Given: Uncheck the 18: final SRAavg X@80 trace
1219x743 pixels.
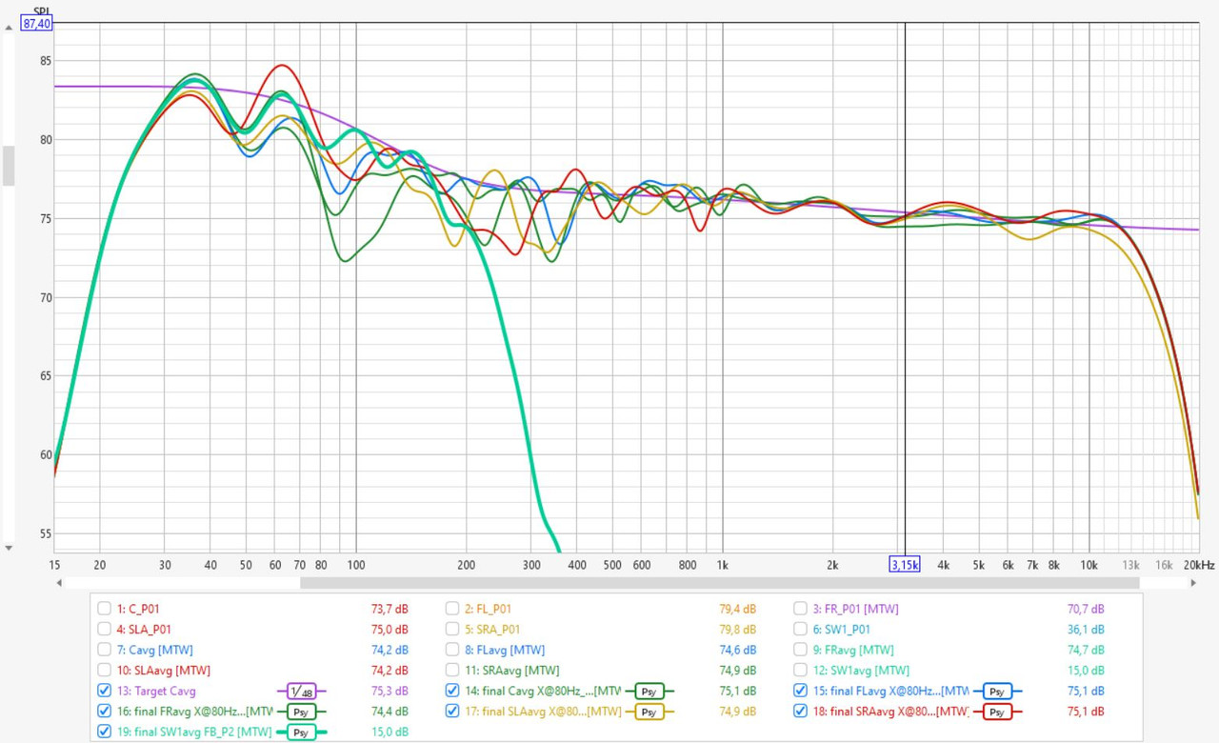Looking at the screenshot, I should click(801, 712).
